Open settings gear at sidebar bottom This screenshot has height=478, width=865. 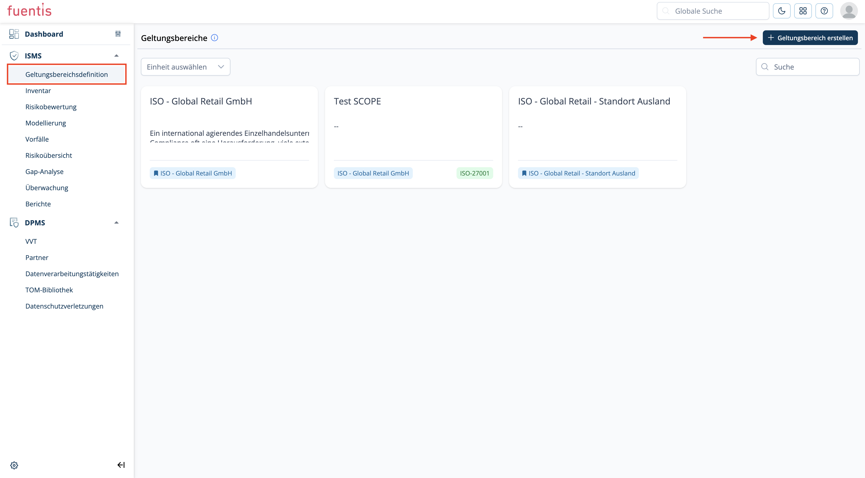click(14, 465)
